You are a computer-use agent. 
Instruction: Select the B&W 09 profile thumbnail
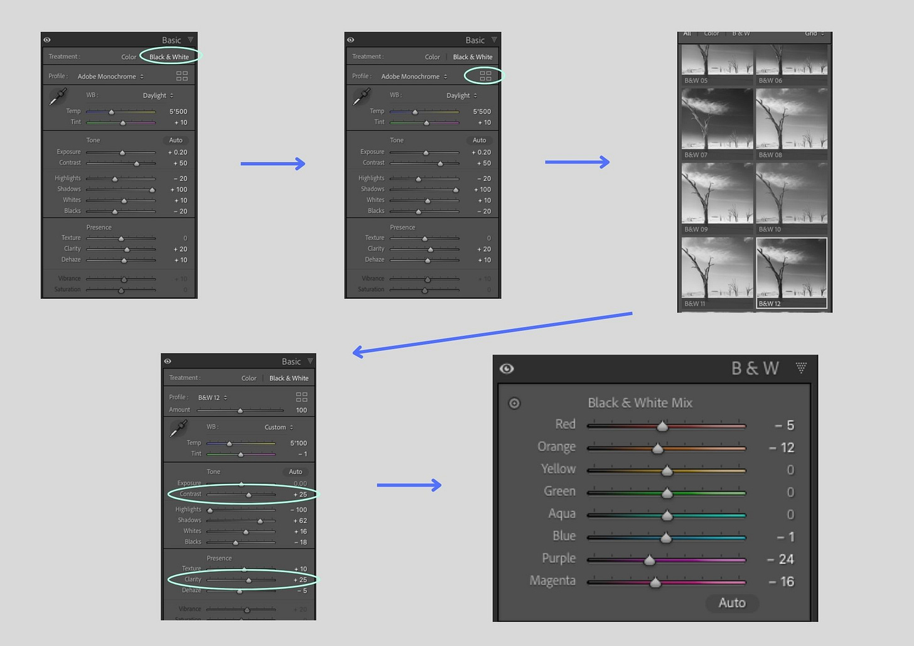click(x=718, y=198)
